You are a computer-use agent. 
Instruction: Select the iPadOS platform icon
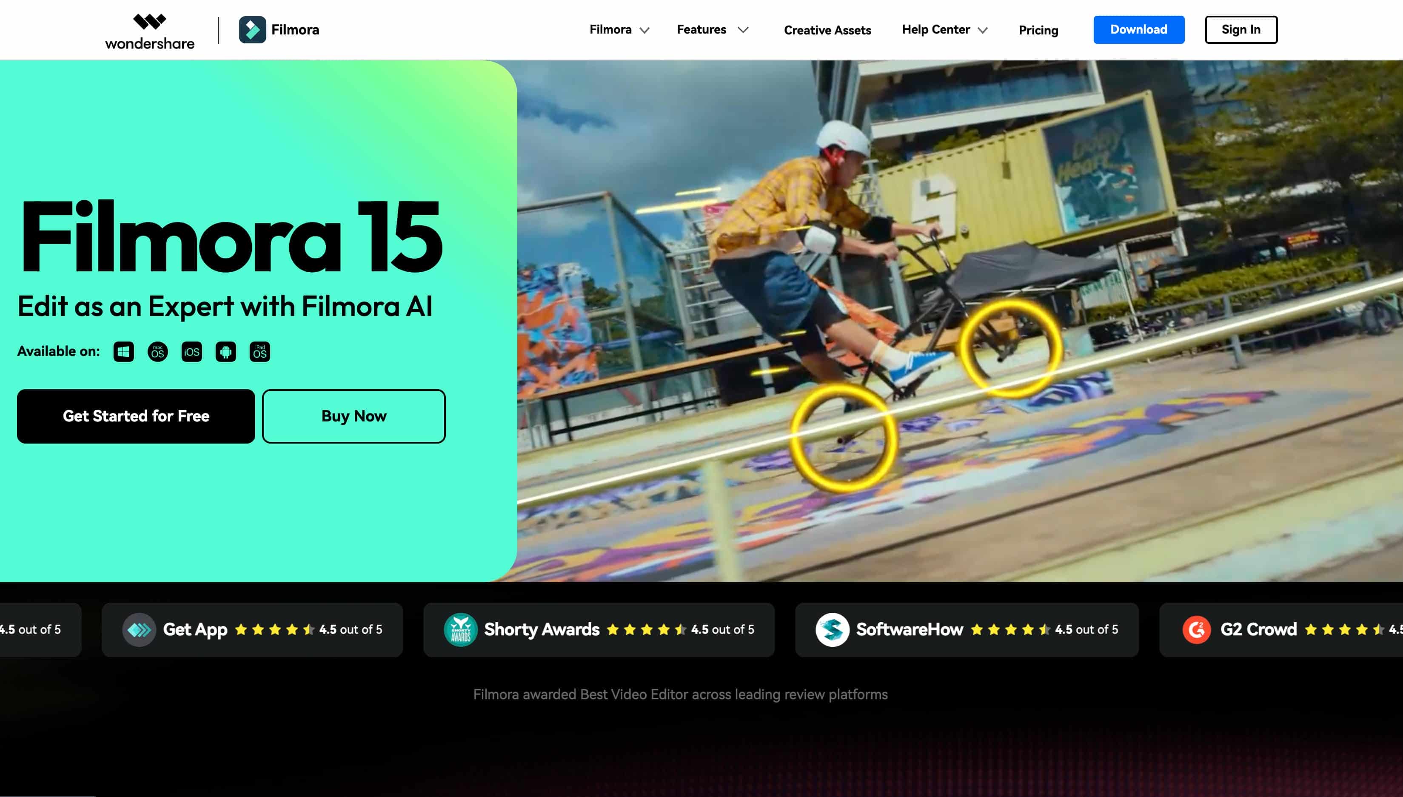pos(260,351)
